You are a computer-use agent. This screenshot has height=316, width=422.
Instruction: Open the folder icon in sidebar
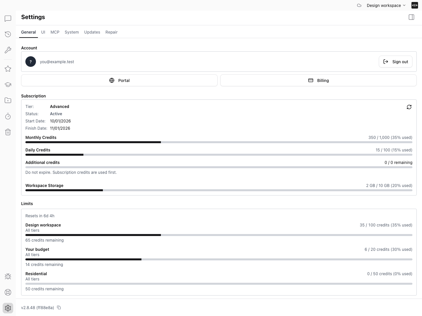pyautogui.click(x=8, y=100)
